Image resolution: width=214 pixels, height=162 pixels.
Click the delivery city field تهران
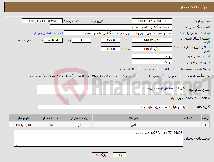(152, 62)
